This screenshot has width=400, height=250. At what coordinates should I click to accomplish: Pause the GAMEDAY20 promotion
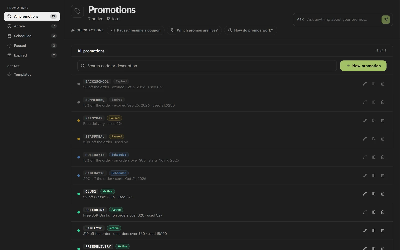coord(374,175)
